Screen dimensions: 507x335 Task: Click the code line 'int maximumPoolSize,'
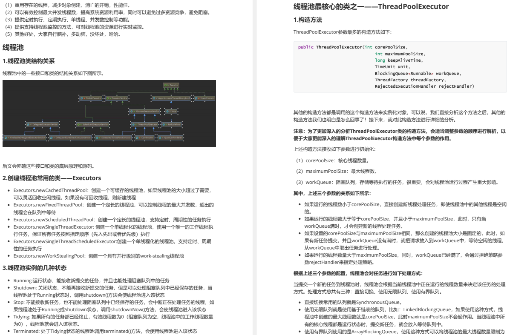pyautogui.click(x=400, y=54)
